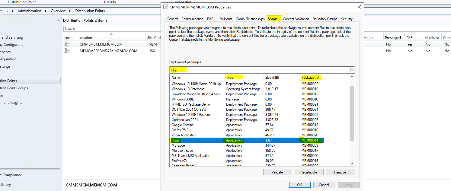Open the PXE tab

211,19
